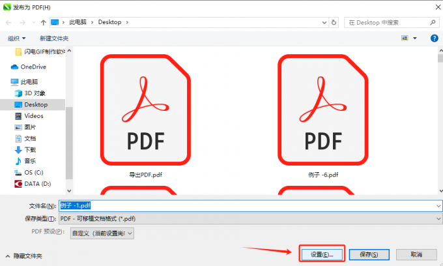Click file list scroll up arrow
Screen dimensions: 443x266
click(x=440, y=51)
